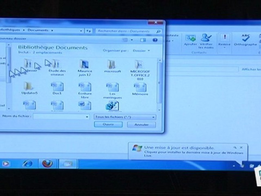Expand the 'Nom du fichier' combo box arrow
Image resolution: width=261 pixels, height=196 pixels.
click(87, 117)
